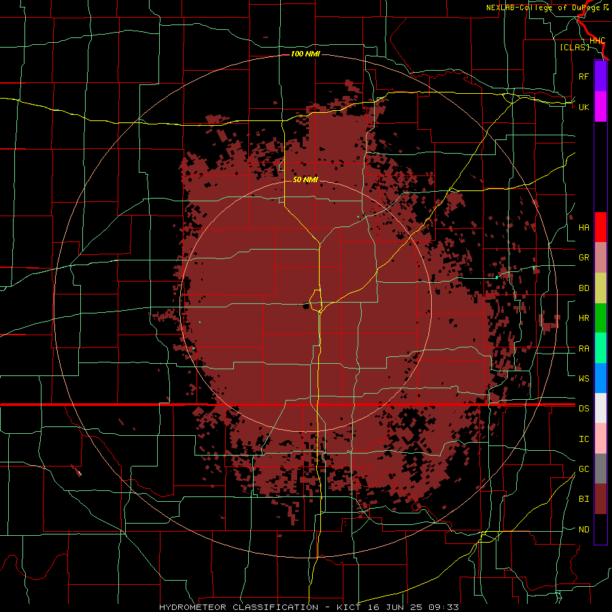Screen dimensions: 612x612
Task: Click the 'HR' legend label
Action: pyautogui.click(x=583, y=318)
